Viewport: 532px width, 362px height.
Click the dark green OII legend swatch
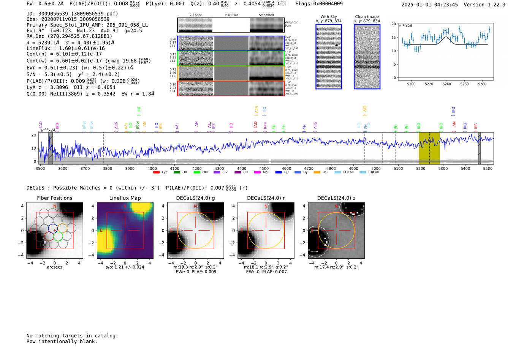click(176, 172)
